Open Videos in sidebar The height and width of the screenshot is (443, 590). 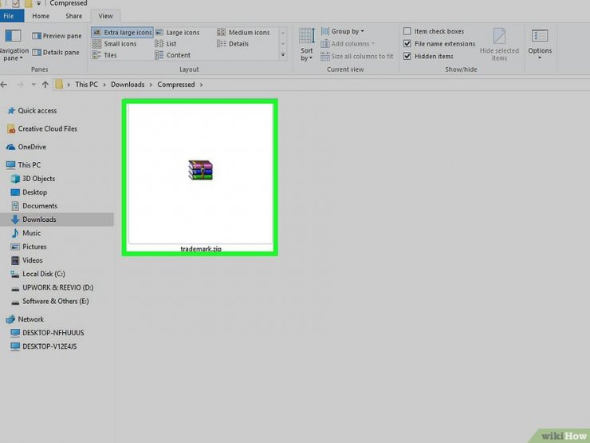[33, 260]
